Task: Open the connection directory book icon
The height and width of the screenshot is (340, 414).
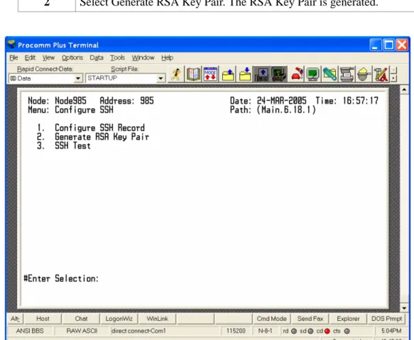Action: 193,74
